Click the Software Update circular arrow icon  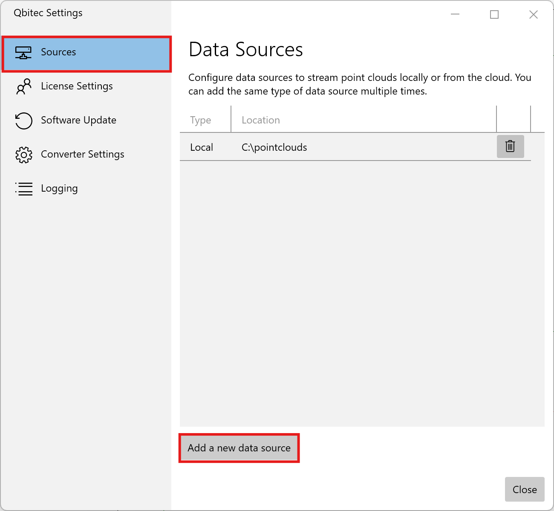(23, 121)
